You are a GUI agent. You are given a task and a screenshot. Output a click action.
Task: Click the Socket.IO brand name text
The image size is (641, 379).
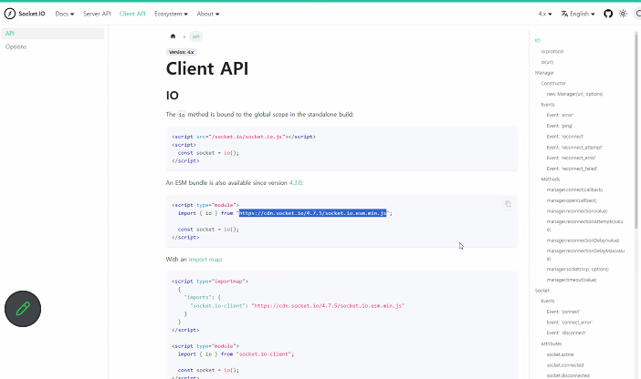pyautogui.click(x=32, y=14)
